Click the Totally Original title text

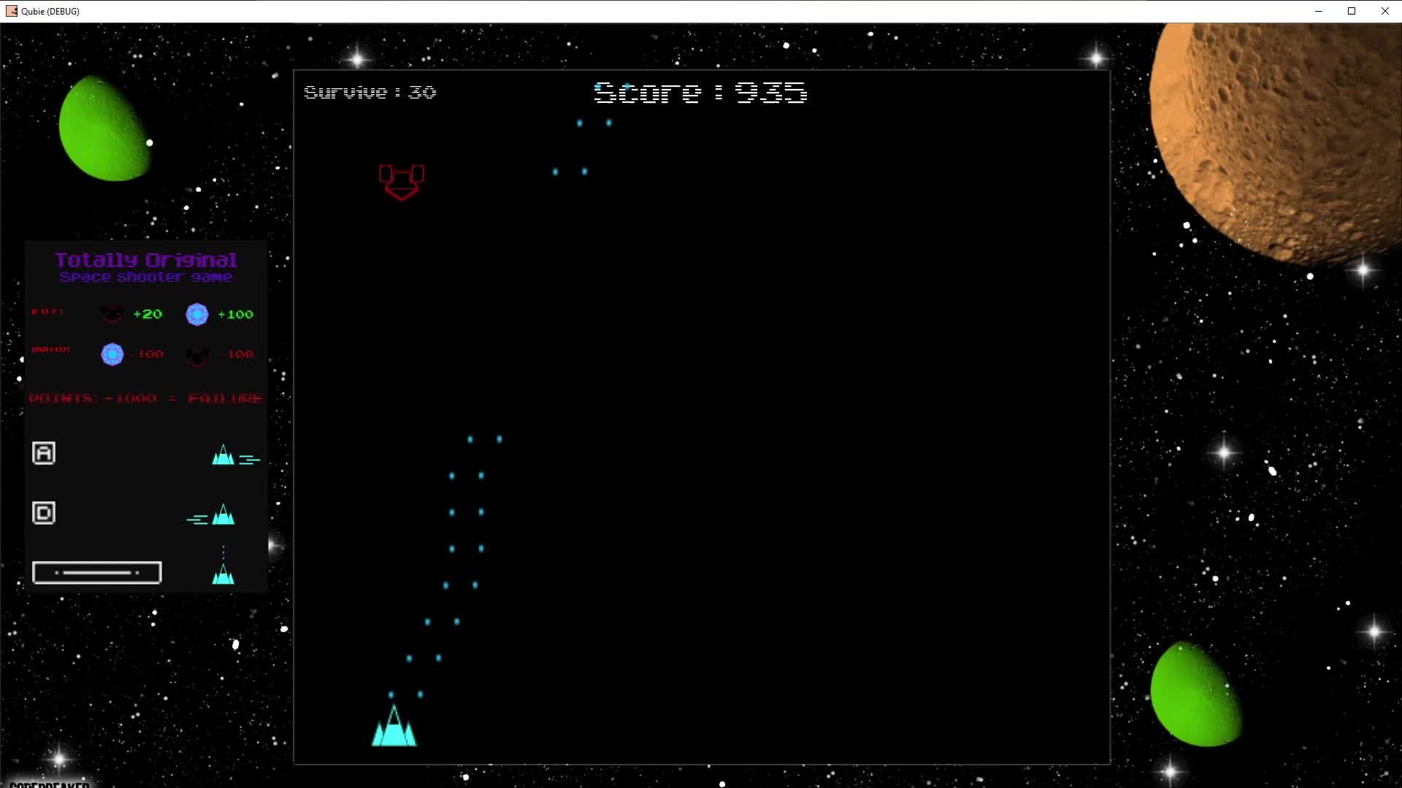click(146, 260)
